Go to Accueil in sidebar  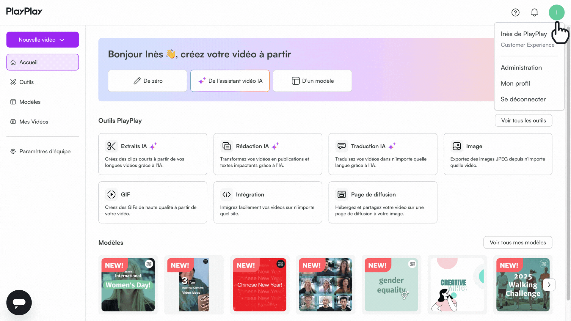(x=43, y=62)
